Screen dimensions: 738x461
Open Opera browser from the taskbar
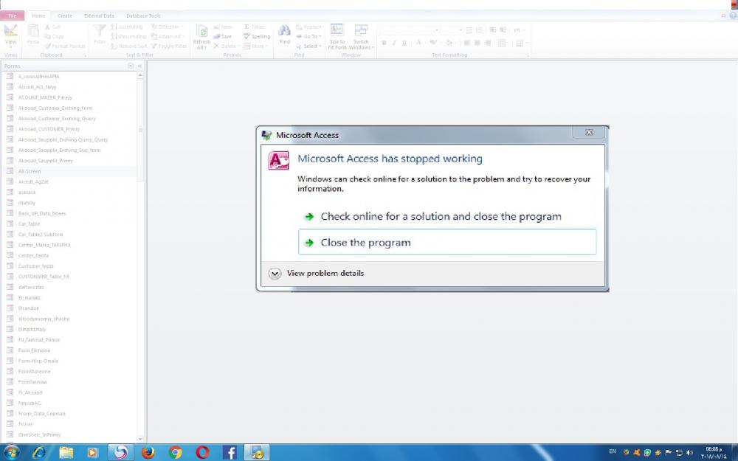click(202, 453)
